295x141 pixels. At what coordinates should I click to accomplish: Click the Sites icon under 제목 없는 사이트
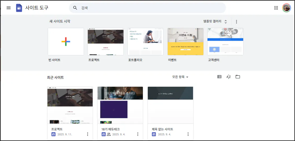[154, 134]
